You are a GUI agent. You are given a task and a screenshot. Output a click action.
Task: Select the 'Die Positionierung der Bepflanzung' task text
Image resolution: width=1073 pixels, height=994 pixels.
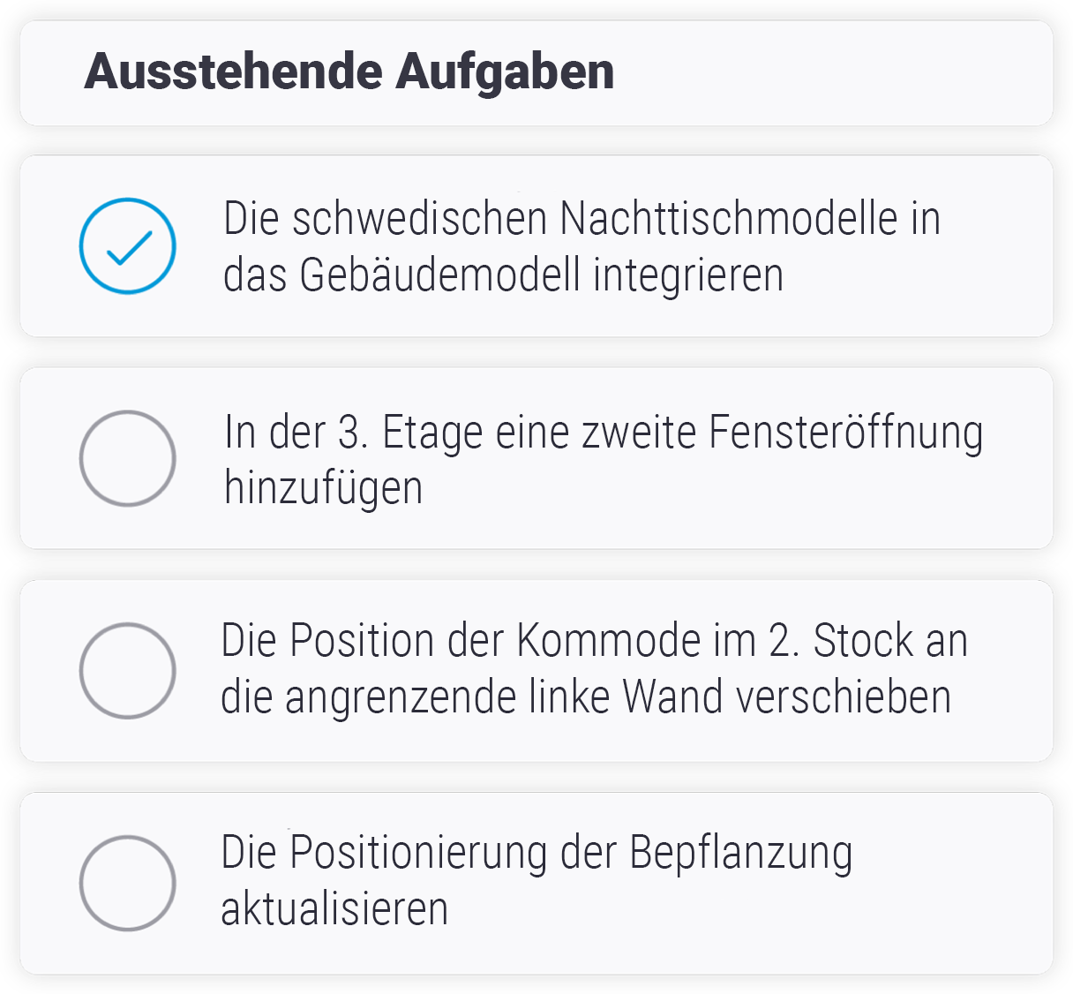pyautogui.click(x=536, y=854)
